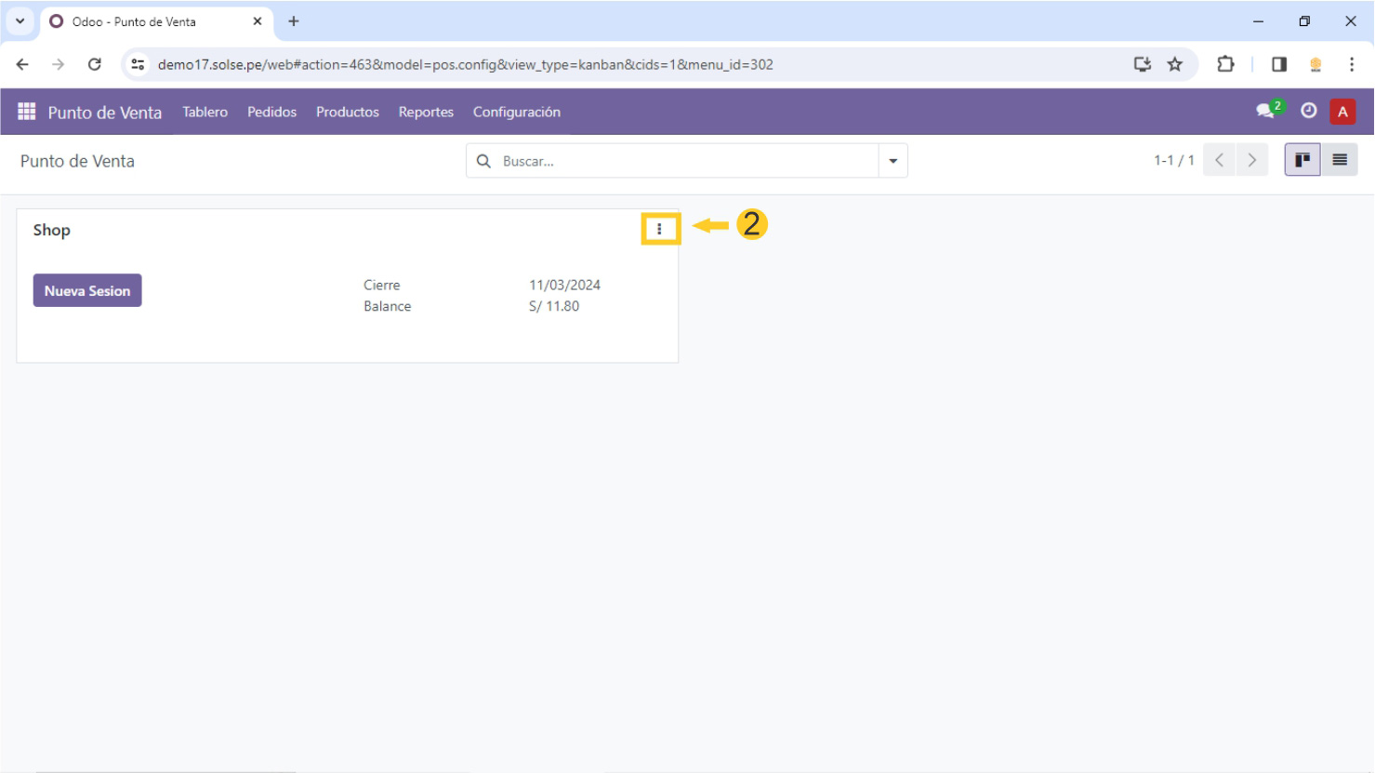Viewport: 1375px width, 773px height.
Task: Open the Pedidos menu
Action: click(271, 112)
